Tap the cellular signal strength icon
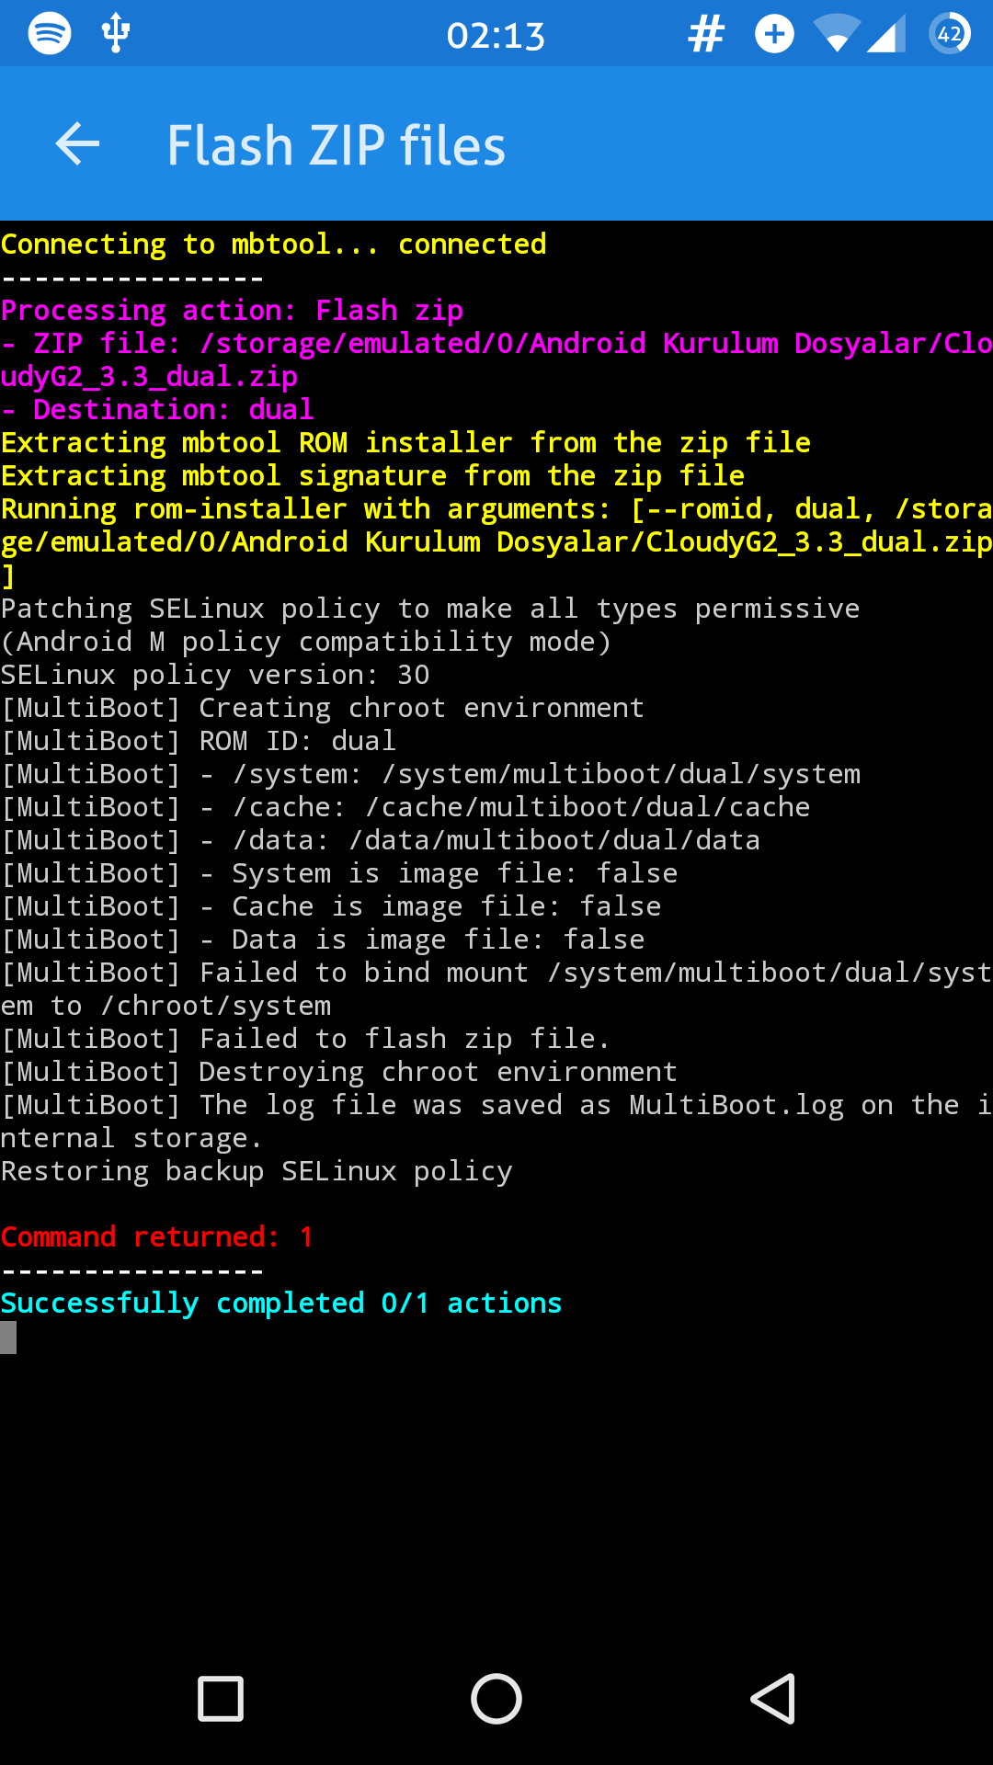This screenshot has height=1765, width=993. click(x=886, y=35)
